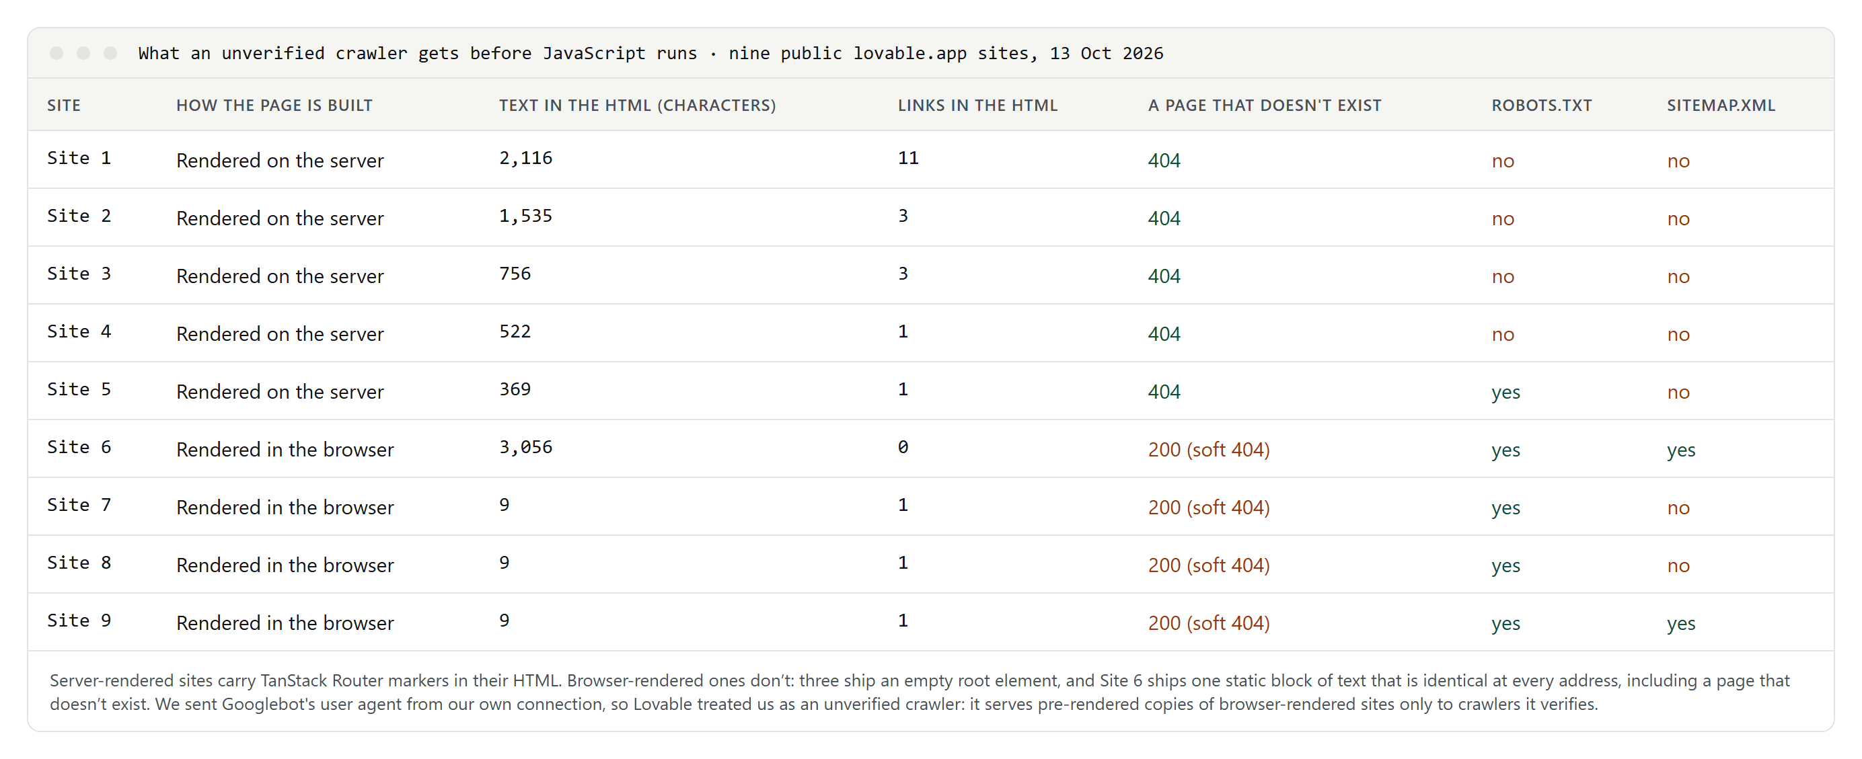Click the 'Links in the HTML' header

pos(977,106)
